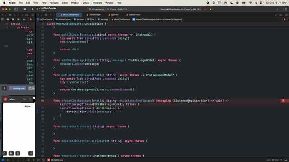Viewport: 289px width, 162px height.
Task: Toggle the navigator sidebar panel
Action: [x=16, y=9]
